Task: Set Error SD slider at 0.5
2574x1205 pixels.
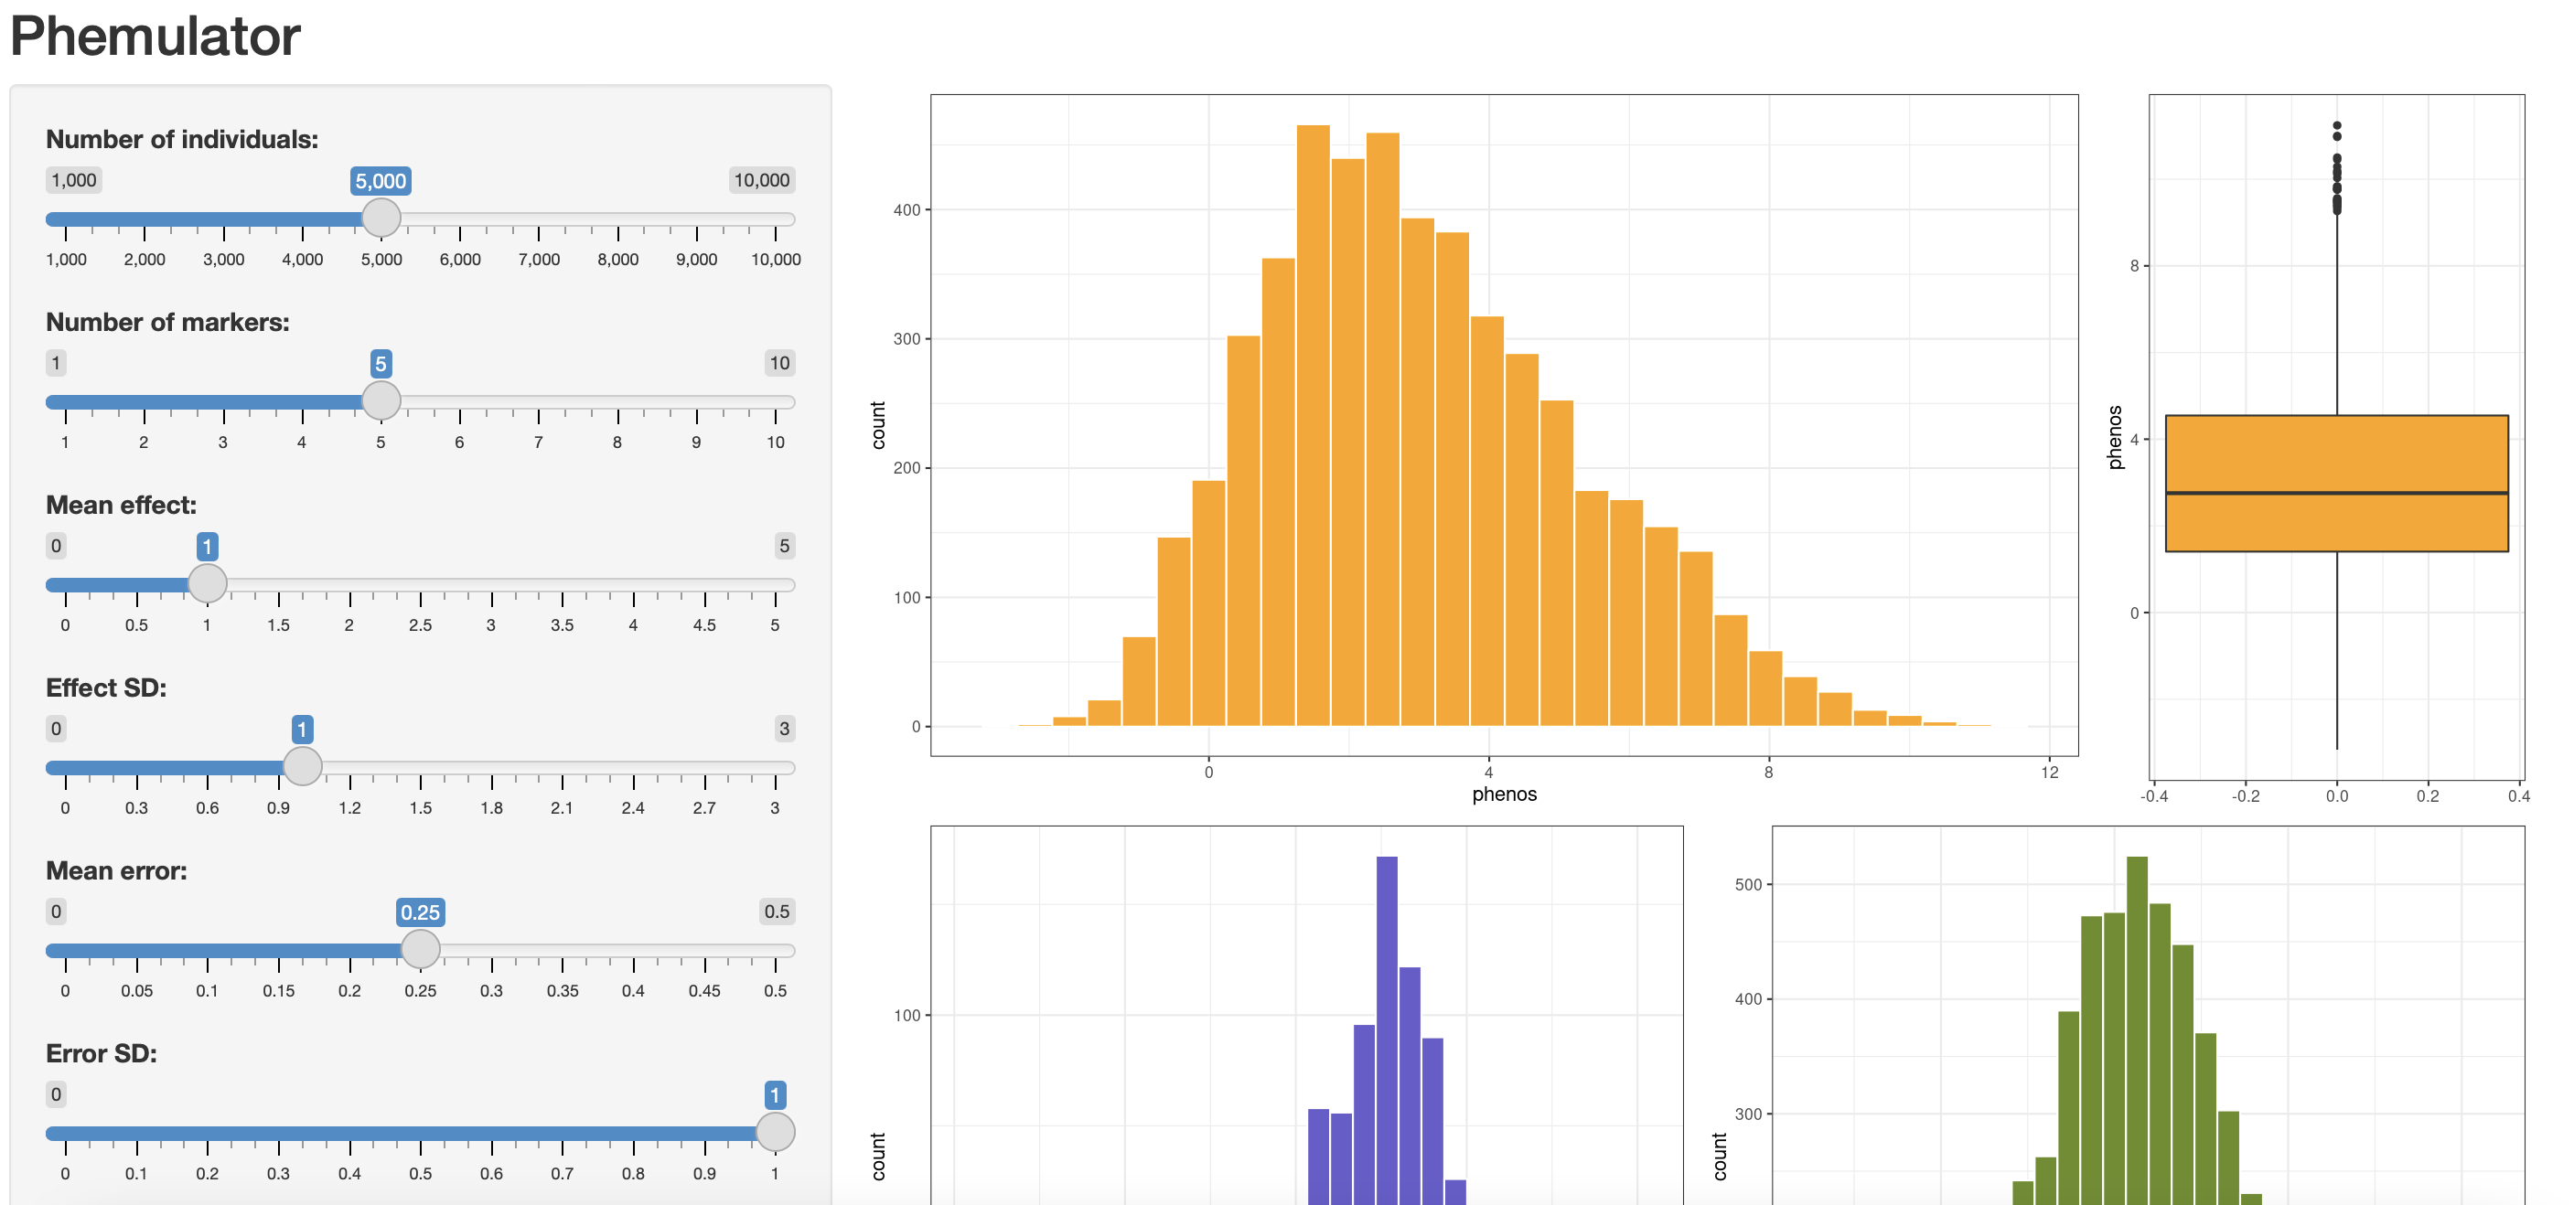Action: pyautogui.click(x=420, y=1132)
